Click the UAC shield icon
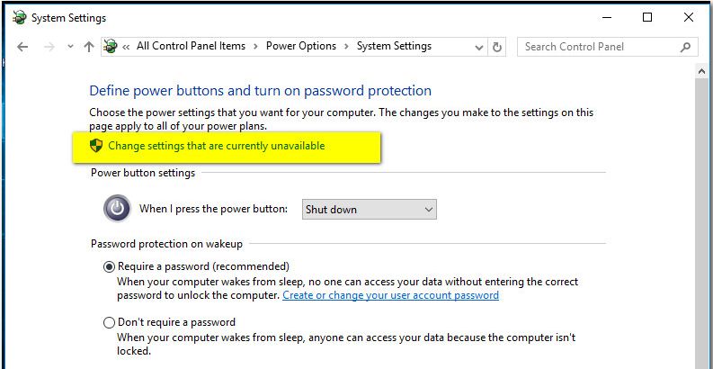The width and height of the screenshot is (713, 369). [x=96, y=146]
